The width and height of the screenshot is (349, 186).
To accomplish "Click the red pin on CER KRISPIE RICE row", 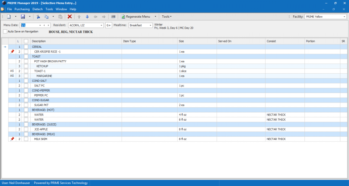I will pos(12,51).
